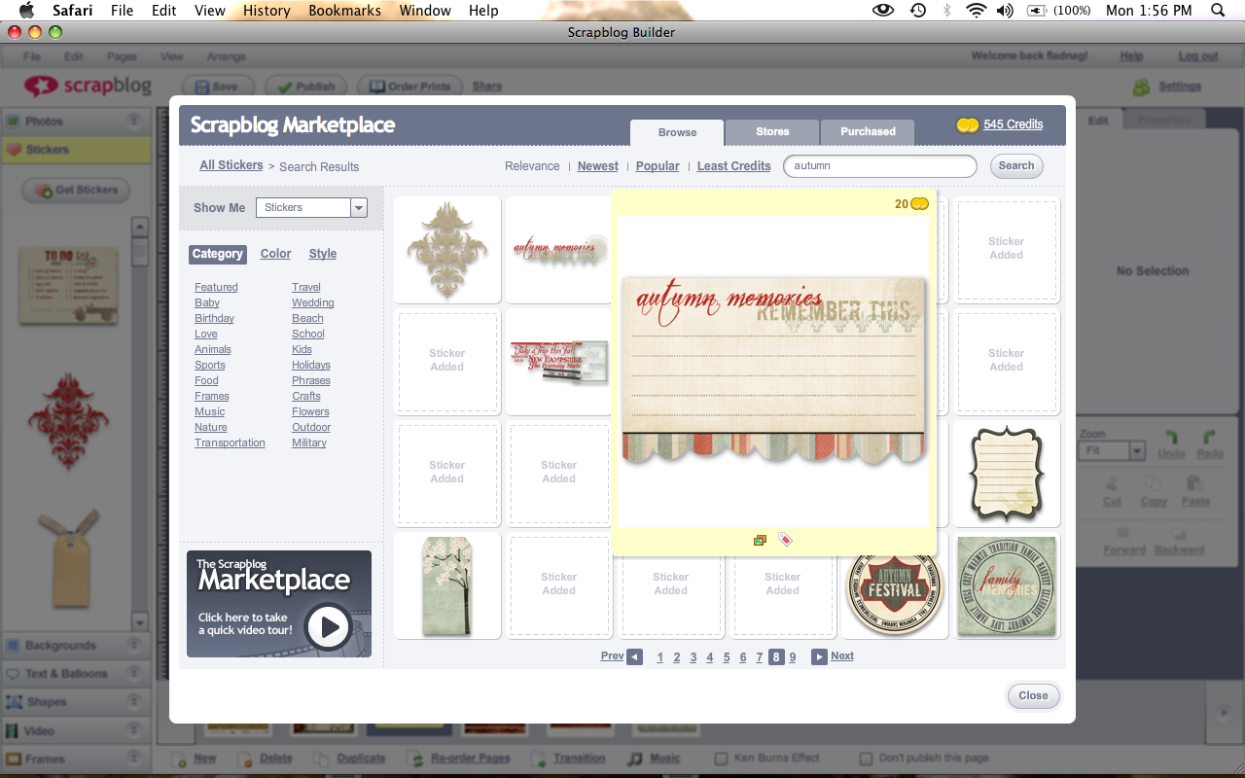Screen dimensions: 1245x778
Task: Switch to the Purchased tab
Action: 868,131
